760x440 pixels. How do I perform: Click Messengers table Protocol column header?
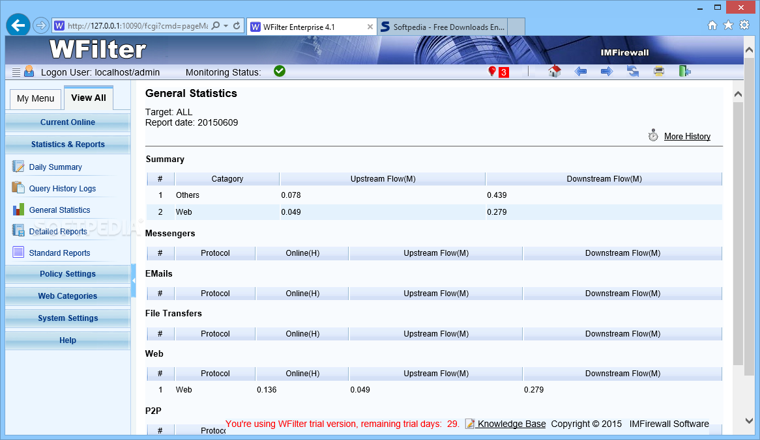click(215, 253)
